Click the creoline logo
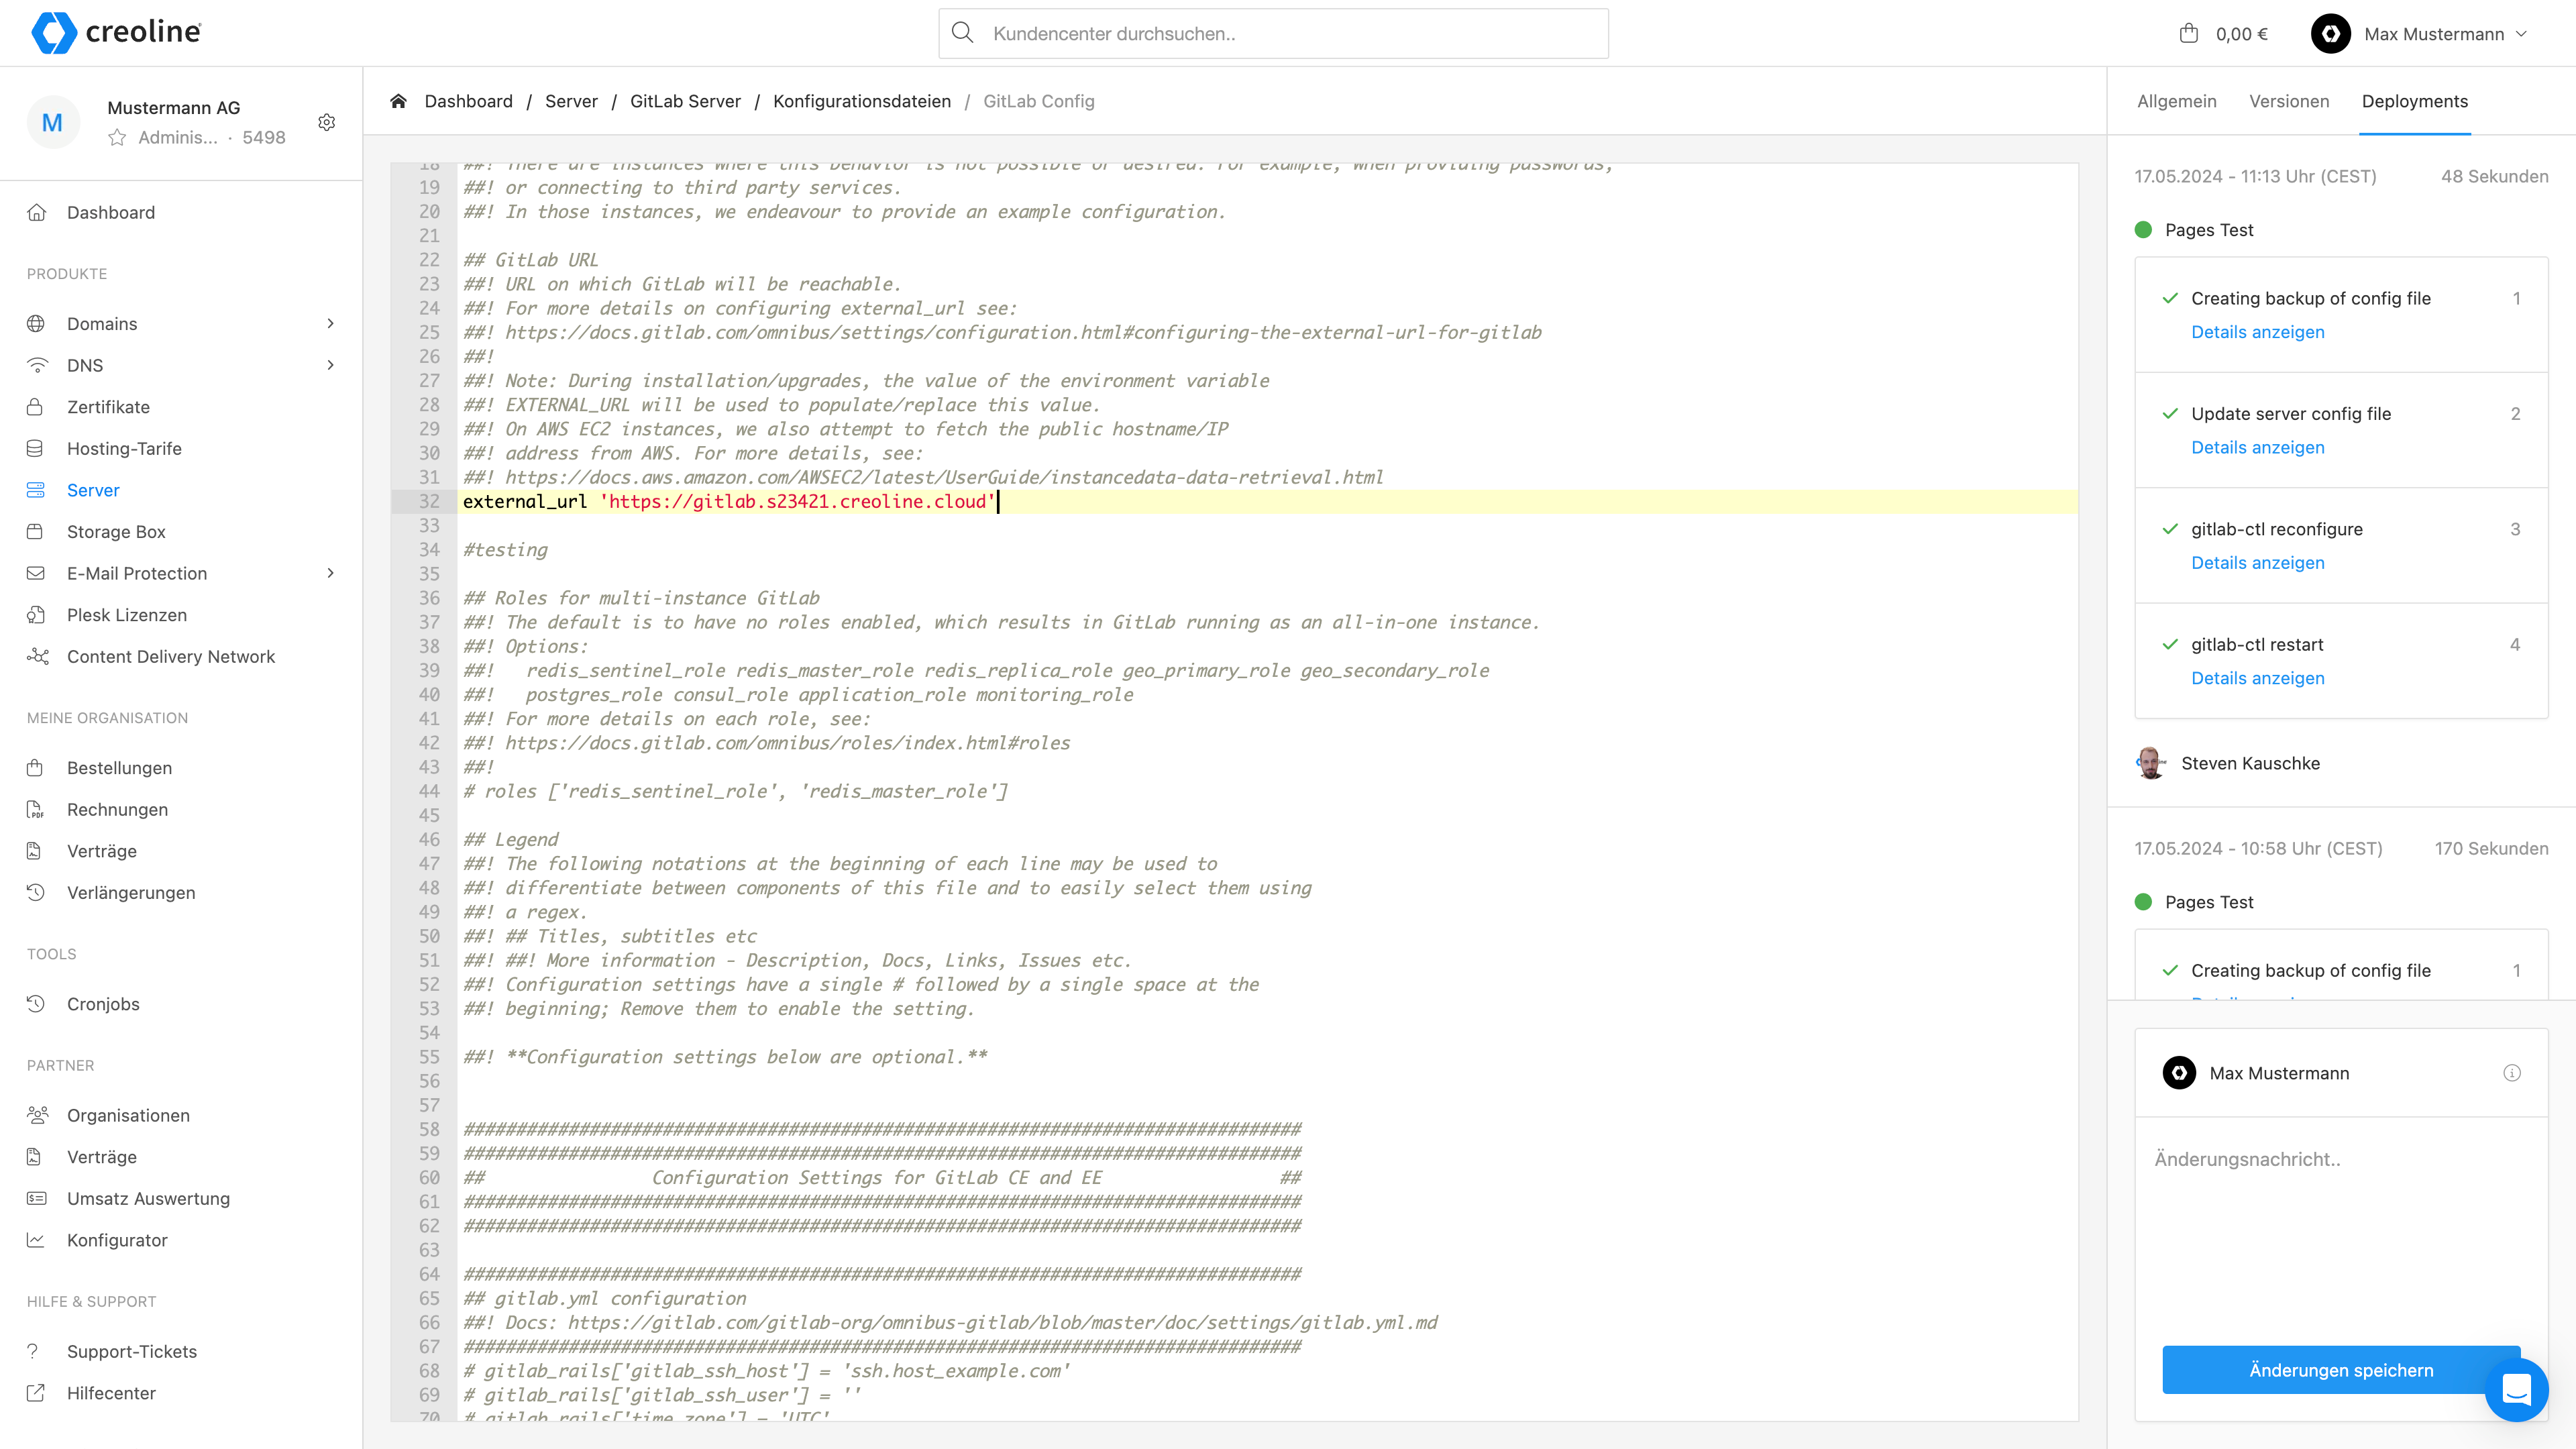 click(x=116, y=32)
